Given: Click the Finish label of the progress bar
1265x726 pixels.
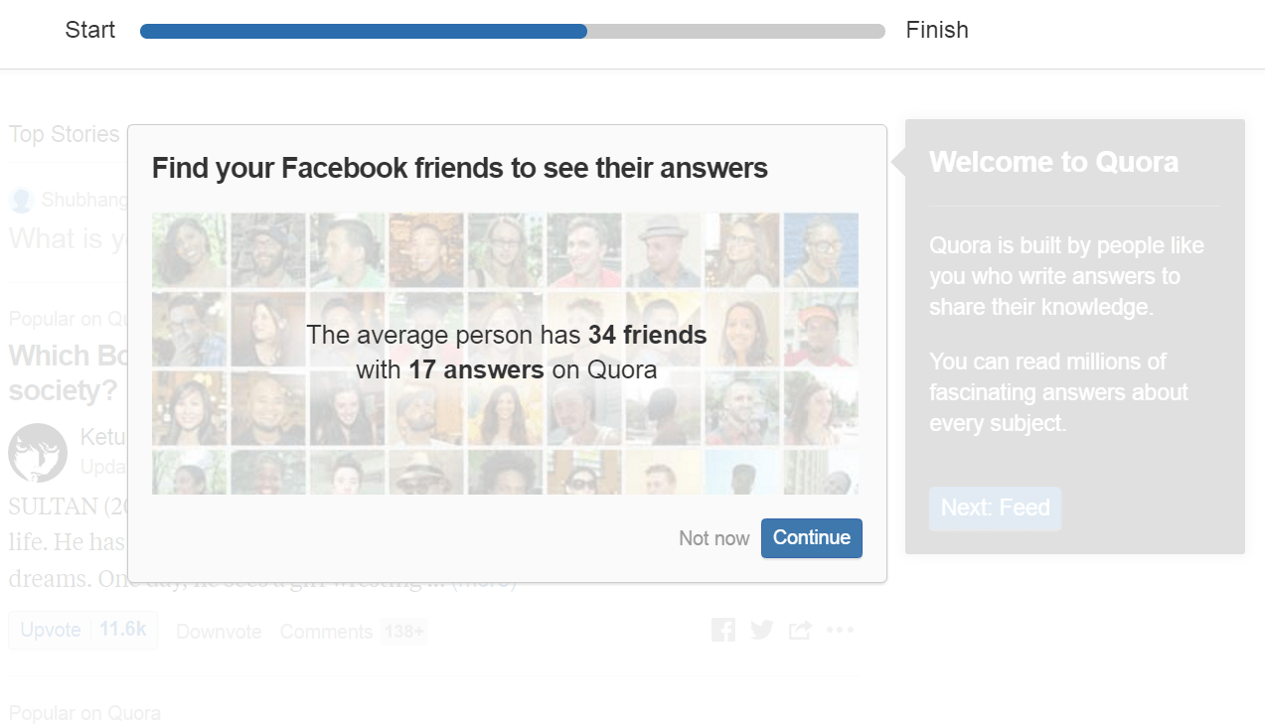Looking at the screenshot, I should click(937, 30).
